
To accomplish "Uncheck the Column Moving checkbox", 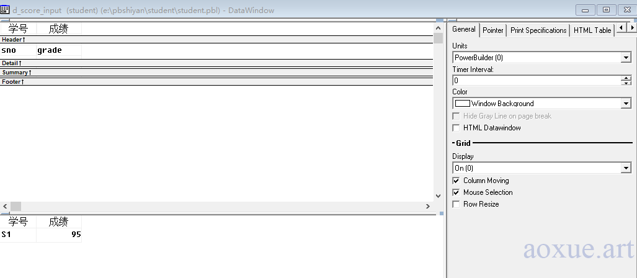I will pos(457,181).
